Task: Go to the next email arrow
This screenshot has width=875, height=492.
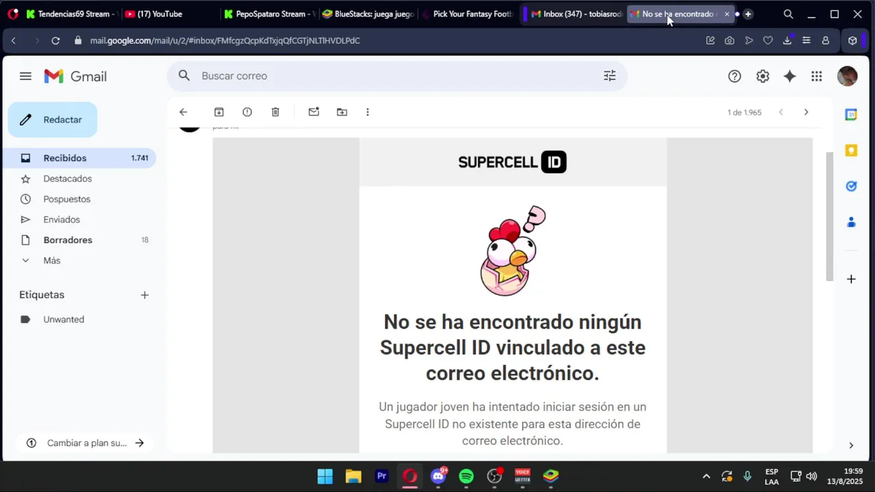Action: [806, 112]
